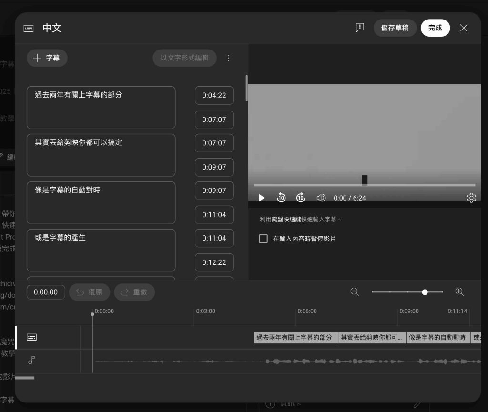
Task: Open the three-dot more options menu
Action: pyautogui.click(x=228, y=58)
